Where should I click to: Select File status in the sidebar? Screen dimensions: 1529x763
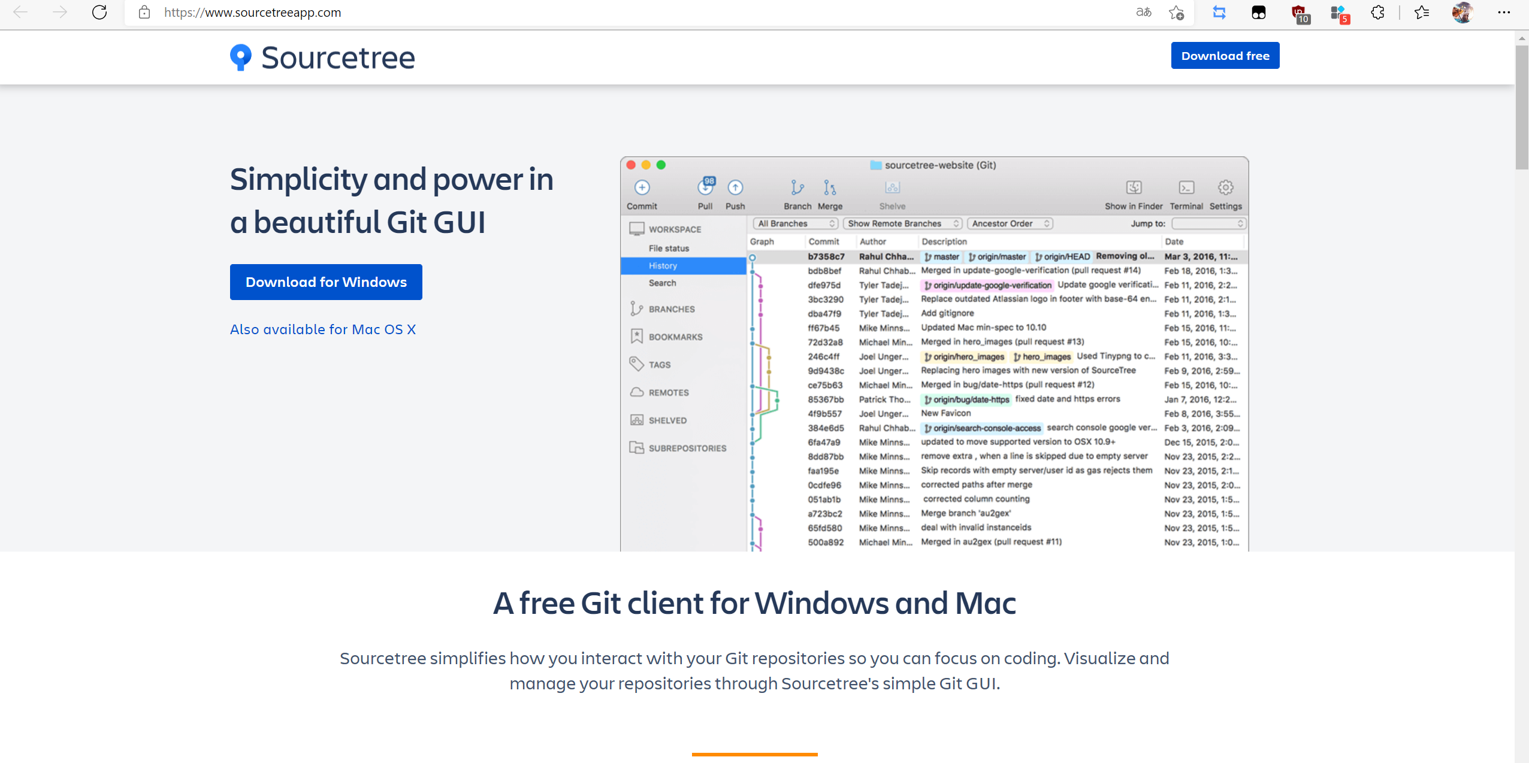(x=669, y=248)
